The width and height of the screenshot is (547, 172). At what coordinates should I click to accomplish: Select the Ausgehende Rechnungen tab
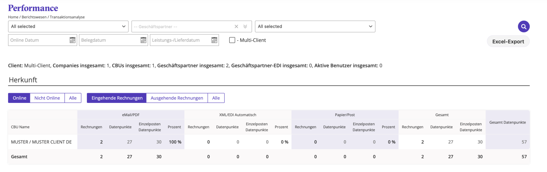pyautogui.click(x=177, y=98)
